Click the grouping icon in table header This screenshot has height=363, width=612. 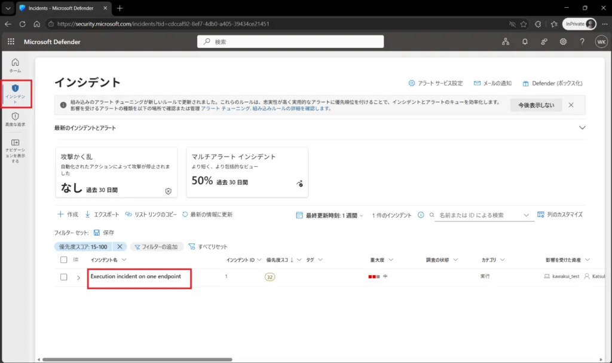pyautogui.click(x=76, y=260)
